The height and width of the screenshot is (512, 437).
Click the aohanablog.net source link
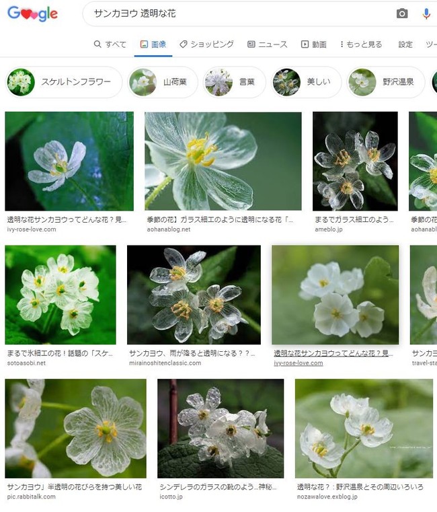(168, 229)
